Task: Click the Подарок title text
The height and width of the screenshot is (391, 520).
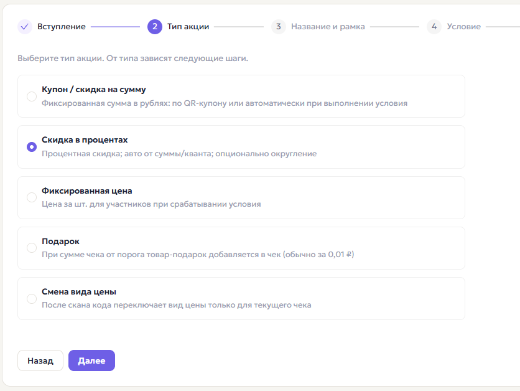Action: point(60,242)
